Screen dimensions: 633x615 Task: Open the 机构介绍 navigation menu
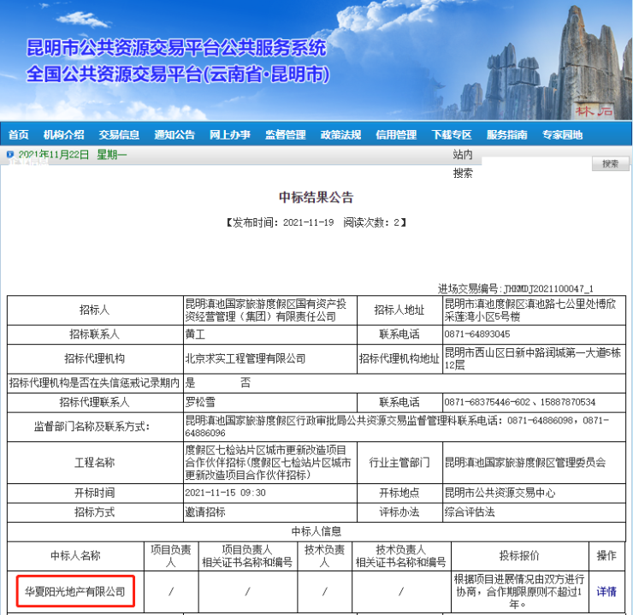[64, 134]
